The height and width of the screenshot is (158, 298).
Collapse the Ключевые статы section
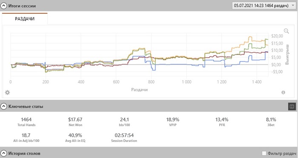(3, 107)
